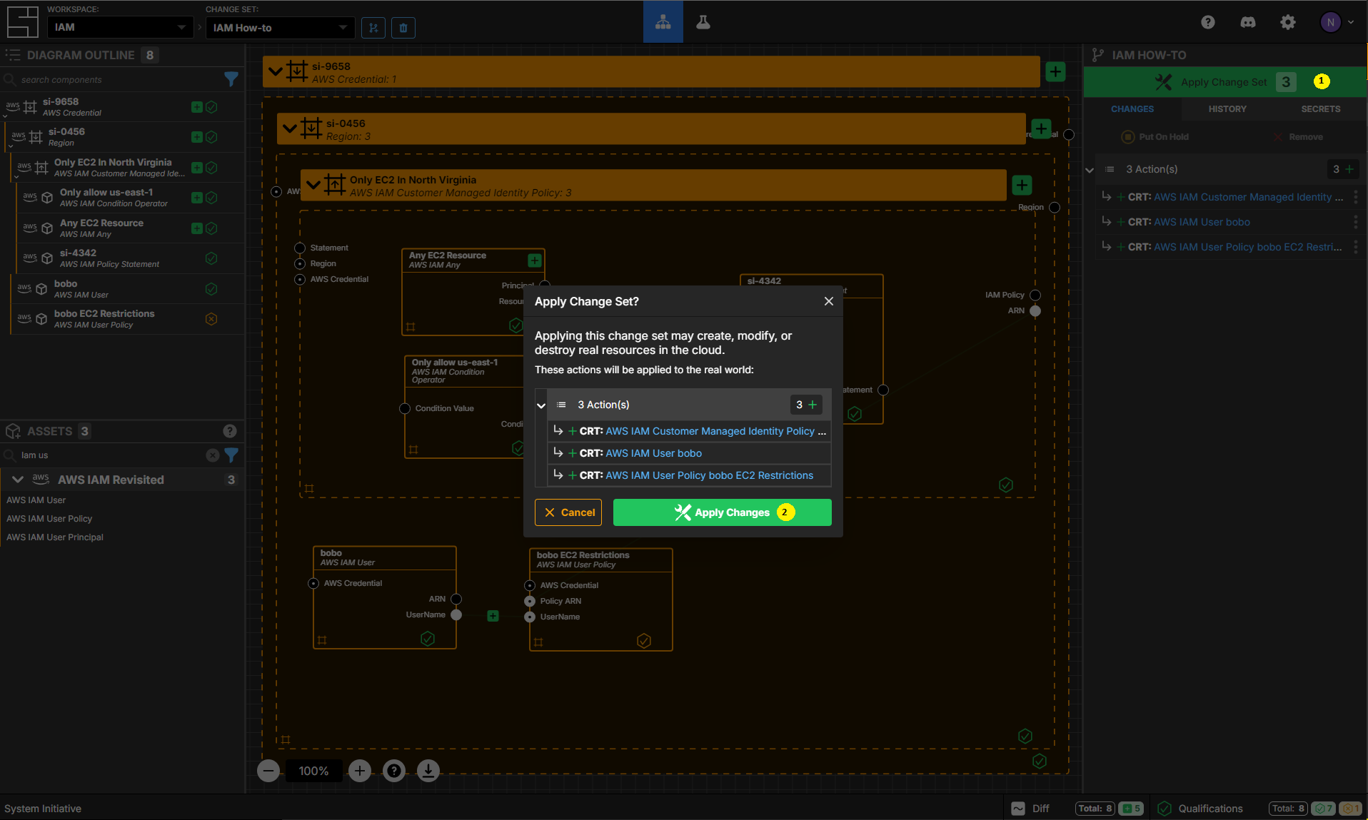Screen dimensions: 1368x820
Task: Collapse the 3 Action(s) list in Changes panel
Action: (x=1090, y=170)
